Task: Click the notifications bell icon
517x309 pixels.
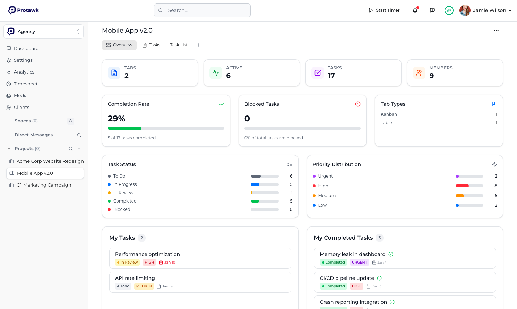Action: [x=415, y=10]
